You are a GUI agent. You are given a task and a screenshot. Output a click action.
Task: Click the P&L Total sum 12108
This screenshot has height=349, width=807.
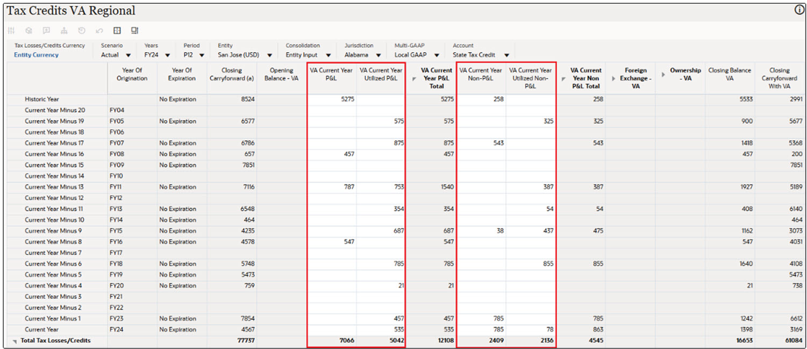(431, 341)
